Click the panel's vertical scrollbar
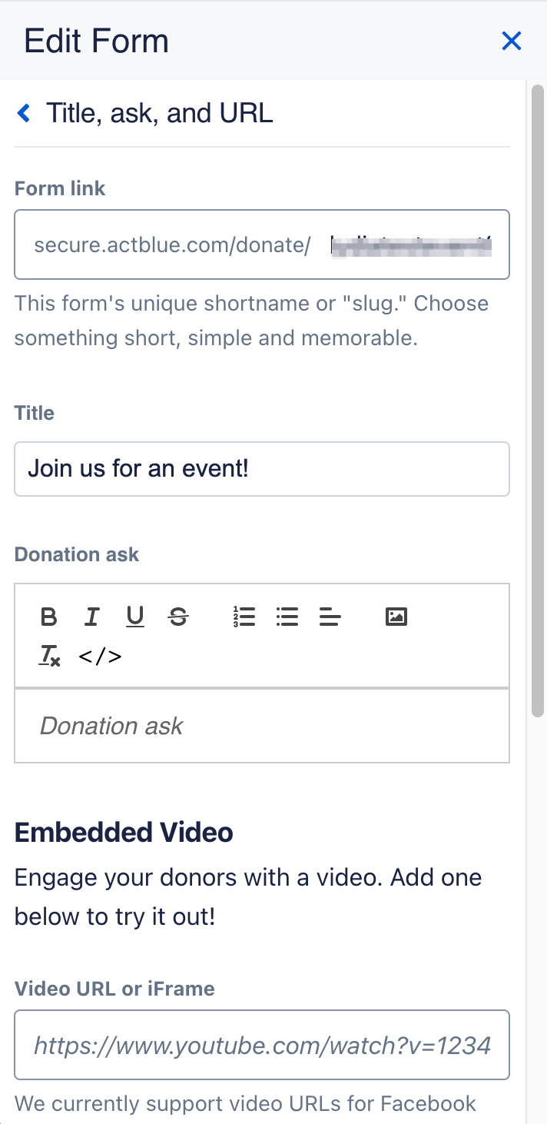Image resolution: width=547 pixels, height=1124 pixels. coord(537,400)
